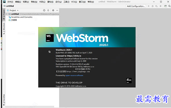The height and width of the screenshot is (108, 171).
Task: Toggle the 2: Structure side tab
Action: (x=4, y=28)
